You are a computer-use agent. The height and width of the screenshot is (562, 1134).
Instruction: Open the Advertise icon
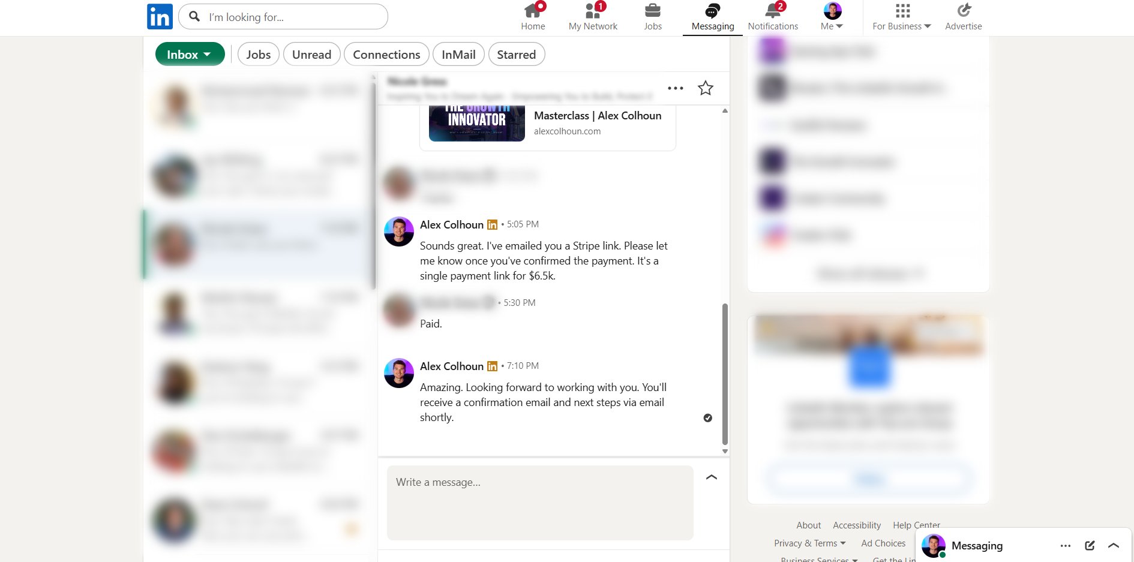[x=963, y=11]
